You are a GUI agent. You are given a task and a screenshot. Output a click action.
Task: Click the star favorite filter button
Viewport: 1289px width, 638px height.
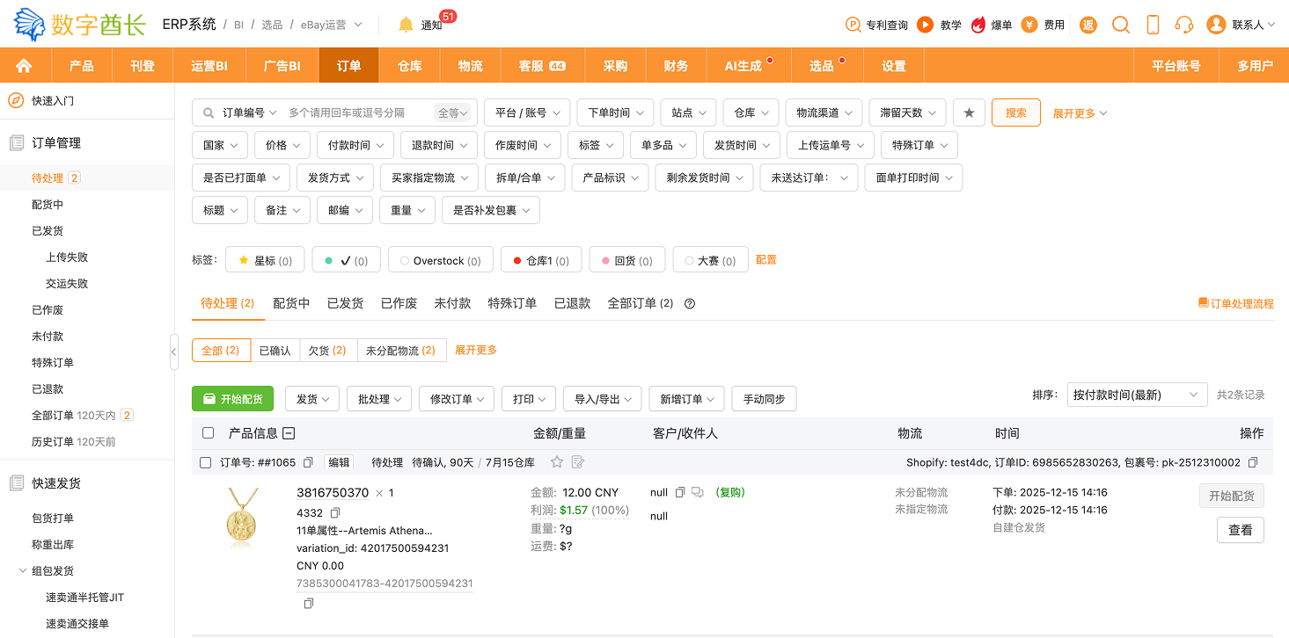[969, 112]
